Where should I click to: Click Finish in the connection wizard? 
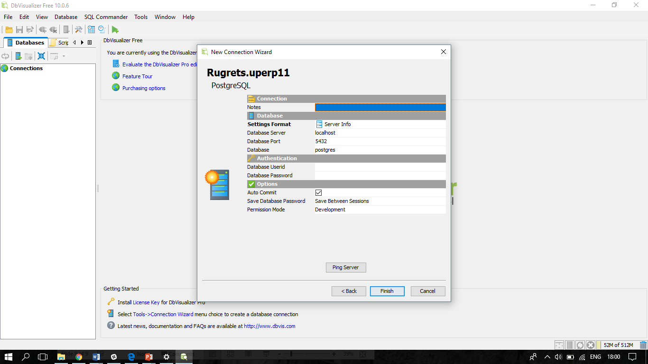click(x=387, y=291)
